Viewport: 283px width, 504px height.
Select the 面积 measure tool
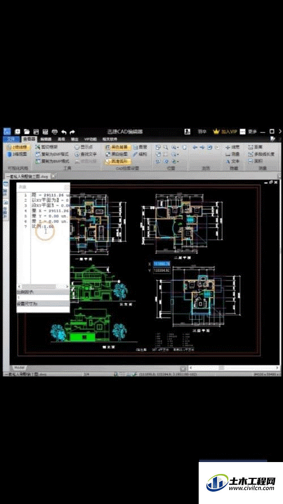(255, 161)
